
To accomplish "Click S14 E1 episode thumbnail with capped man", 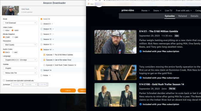I will click(x=115, y=42).
